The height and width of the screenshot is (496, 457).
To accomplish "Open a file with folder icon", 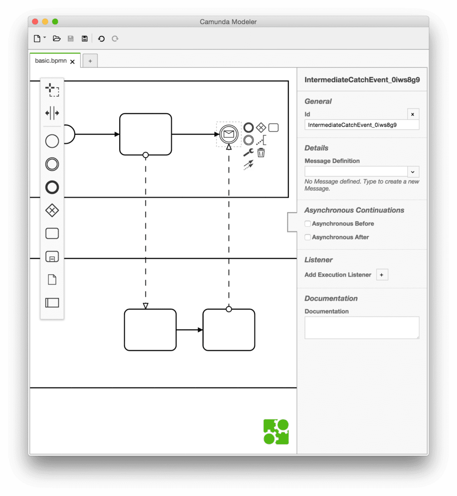I will [57, 39].
